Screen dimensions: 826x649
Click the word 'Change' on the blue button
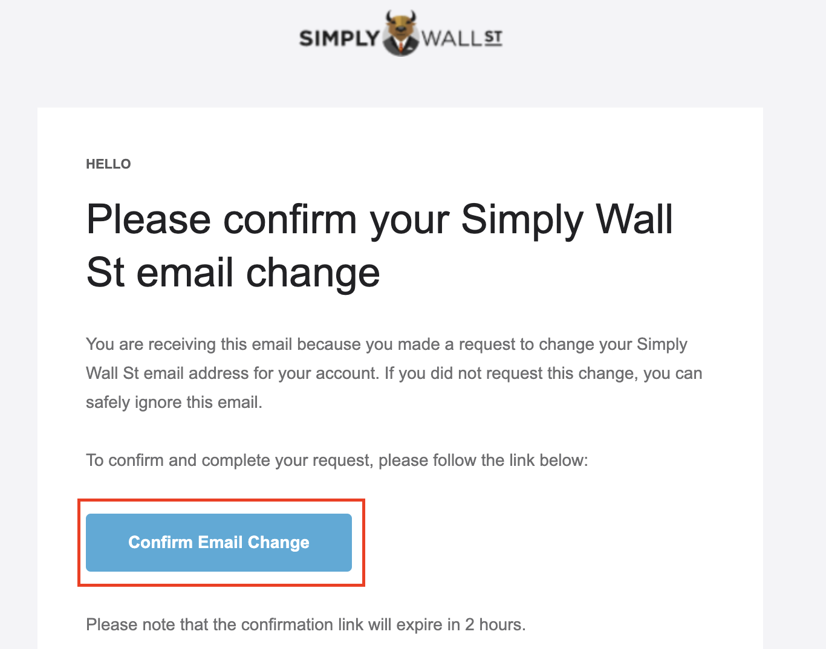(278, 543)
